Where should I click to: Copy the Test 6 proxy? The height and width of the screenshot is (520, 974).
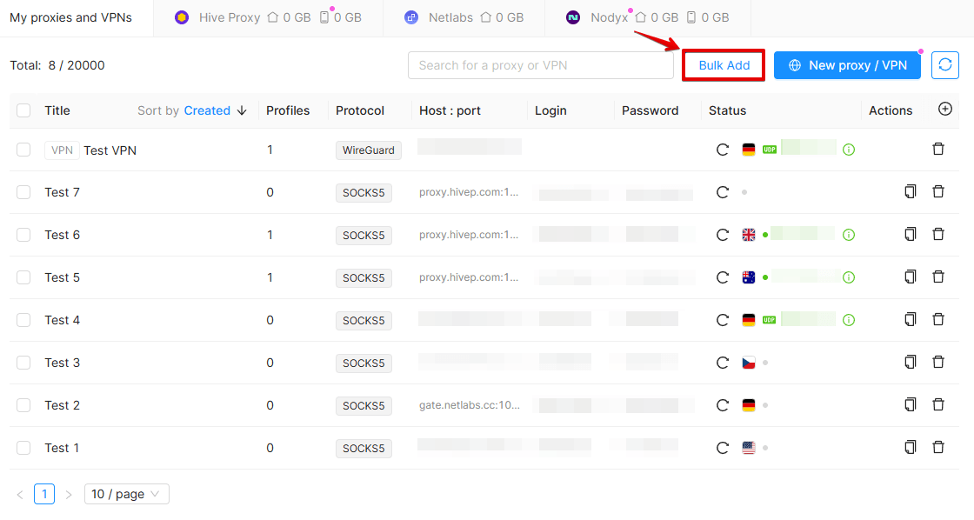910,234
